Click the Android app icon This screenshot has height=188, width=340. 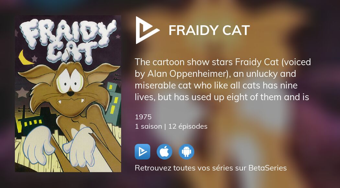click(187, 152)
